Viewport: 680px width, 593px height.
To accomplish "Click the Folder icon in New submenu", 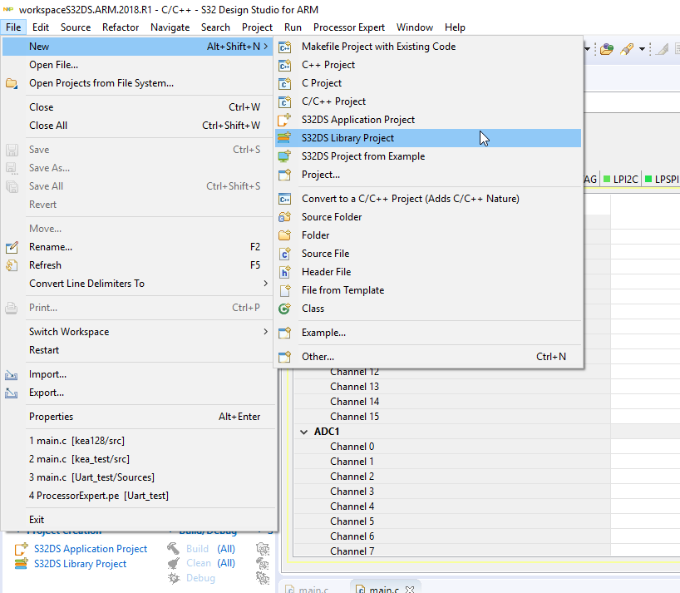I will (284, 235).
